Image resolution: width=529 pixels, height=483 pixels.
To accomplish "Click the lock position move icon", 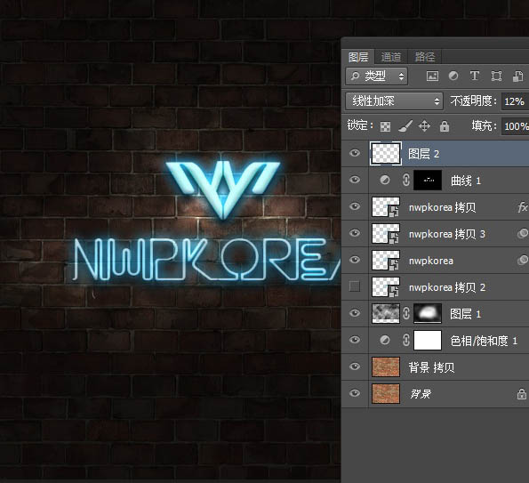I will [424, 126].
